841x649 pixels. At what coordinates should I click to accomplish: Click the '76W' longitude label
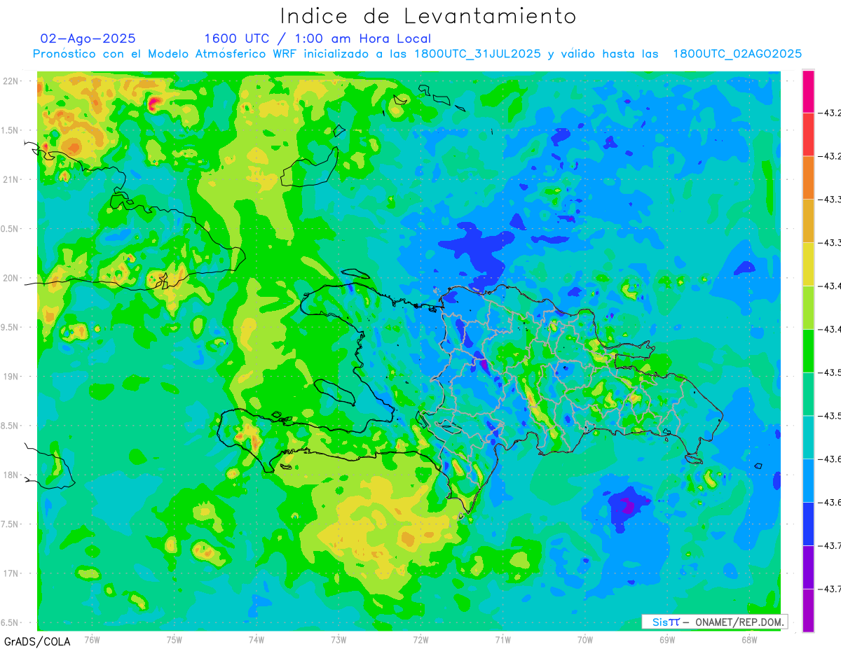click(92, 640)
